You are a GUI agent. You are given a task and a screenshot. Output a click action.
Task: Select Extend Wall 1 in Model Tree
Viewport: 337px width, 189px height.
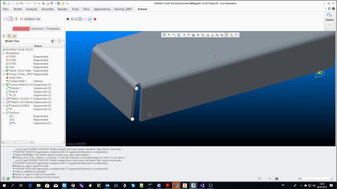[x=18, y=81]
